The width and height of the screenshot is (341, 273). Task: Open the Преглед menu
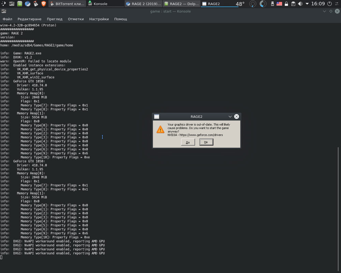point(55,19)
